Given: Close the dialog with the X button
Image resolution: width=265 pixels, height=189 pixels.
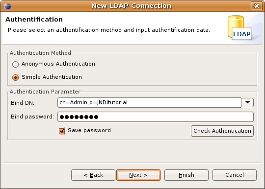Looking at the screenshot, I should pos(257,6).
